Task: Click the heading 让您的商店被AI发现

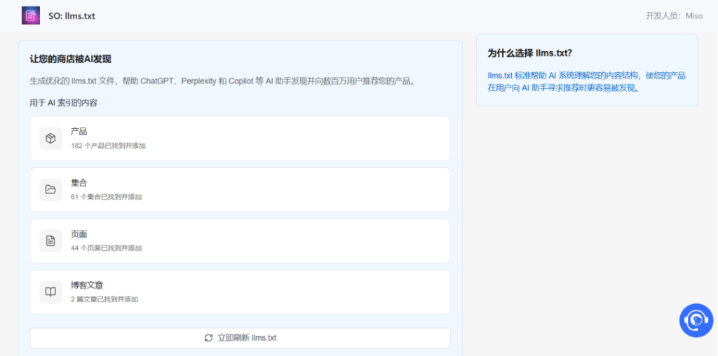Action: (x=71, y=59)
